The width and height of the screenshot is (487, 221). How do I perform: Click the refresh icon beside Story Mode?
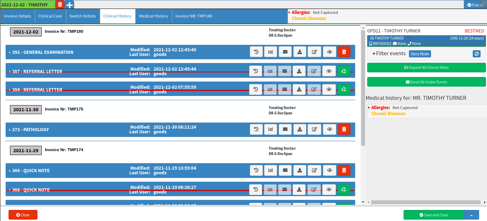click(x=477, y=54)
